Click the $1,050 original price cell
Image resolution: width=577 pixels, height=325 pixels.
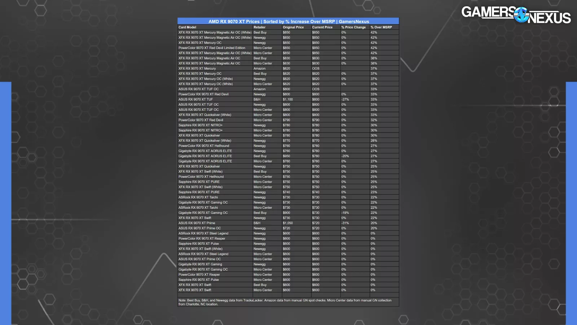[288, 223]
